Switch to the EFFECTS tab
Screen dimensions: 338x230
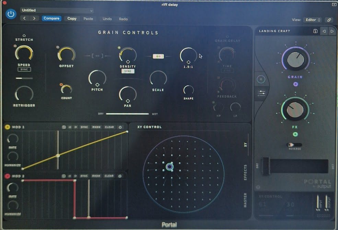point(245,172)
